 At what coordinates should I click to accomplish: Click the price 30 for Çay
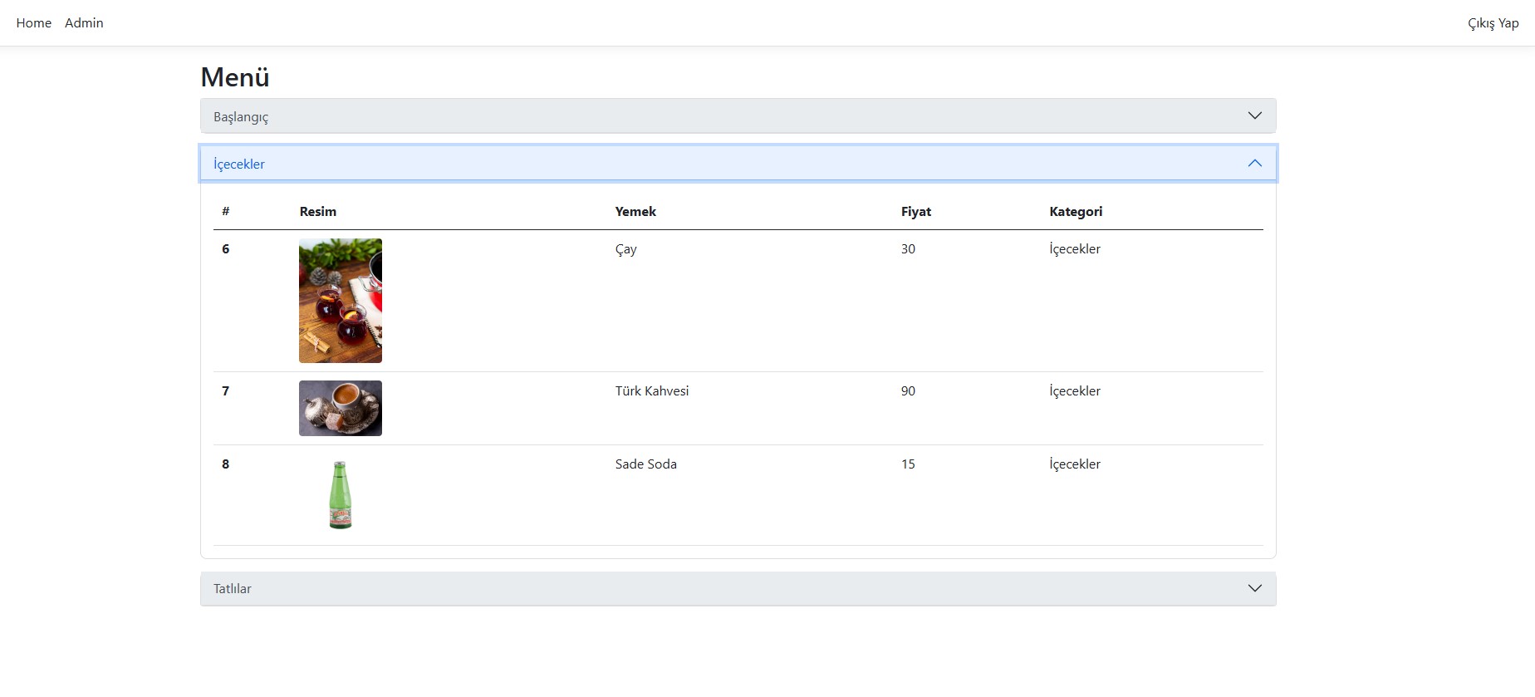908,248
